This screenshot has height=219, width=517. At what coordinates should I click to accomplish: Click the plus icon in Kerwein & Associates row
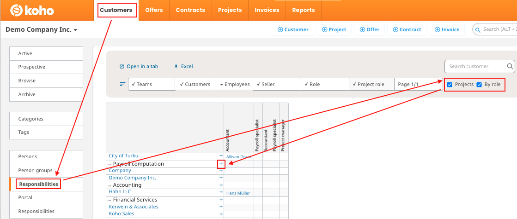[x=221, y=207]
